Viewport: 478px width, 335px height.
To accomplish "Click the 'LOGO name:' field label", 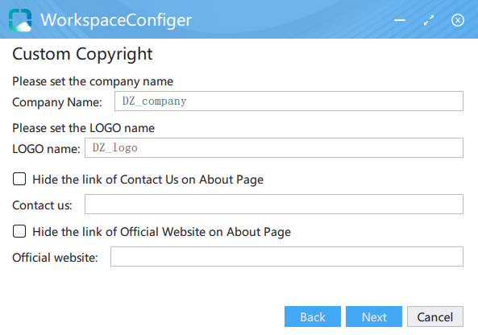I will point(46,149).
